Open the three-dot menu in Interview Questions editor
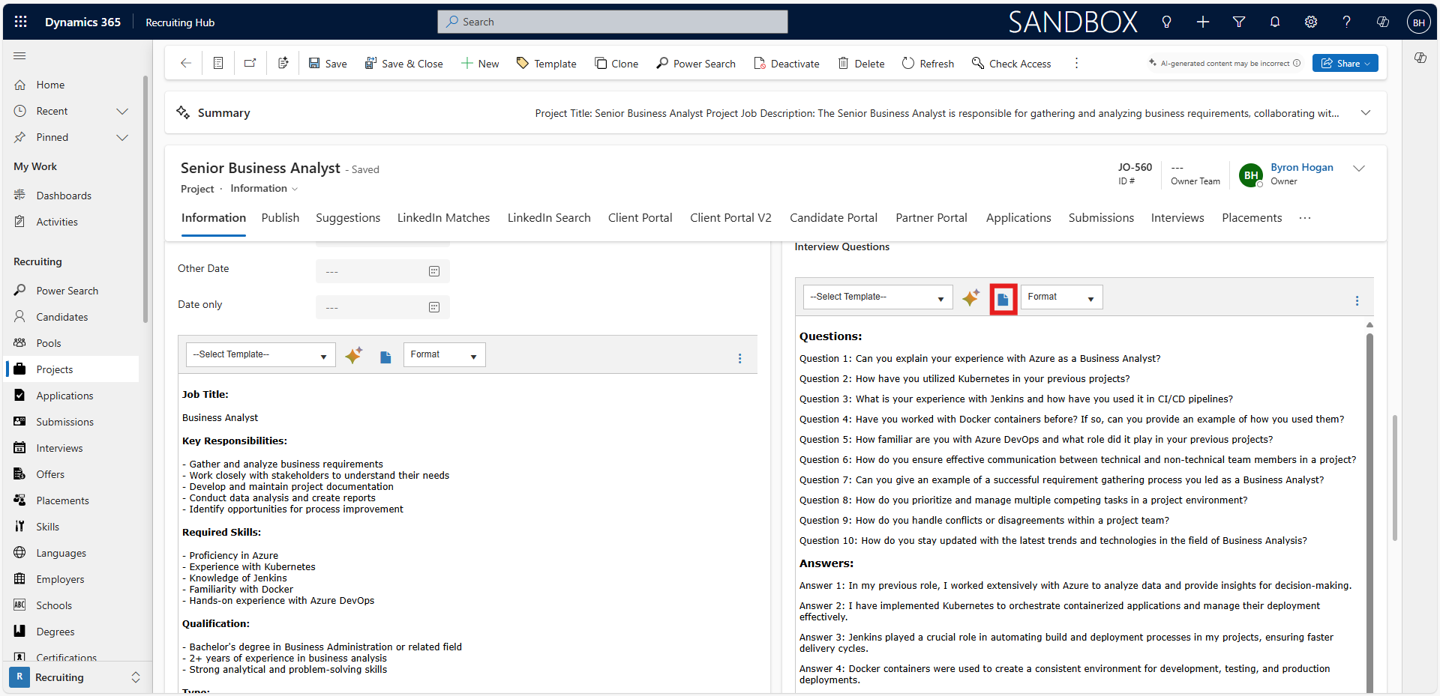 (x=1357, y=301)
